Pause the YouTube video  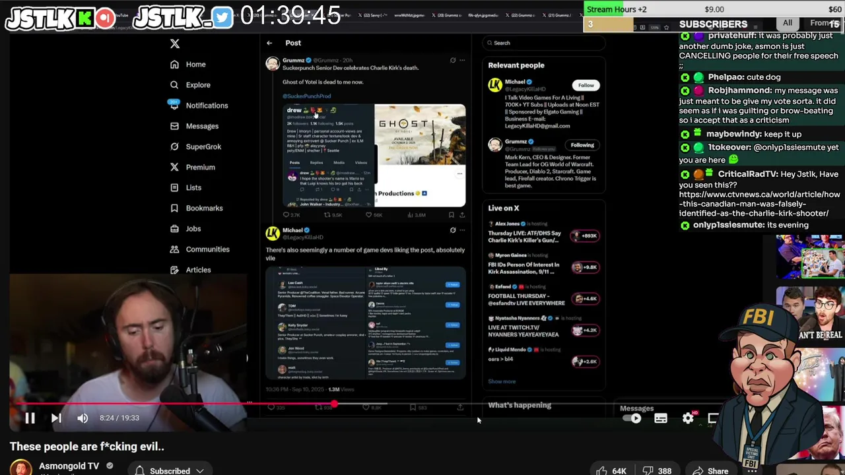click(x=30, y=418)
